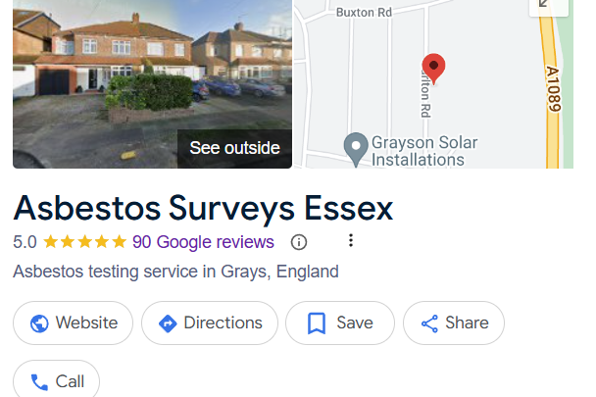
Task: Open the 90 Google reviews link
Action: point(203,242)
